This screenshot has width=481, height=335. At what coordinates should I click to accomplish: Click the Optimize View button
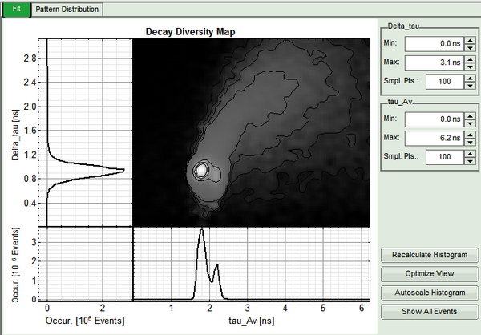(x=430, y=274)
